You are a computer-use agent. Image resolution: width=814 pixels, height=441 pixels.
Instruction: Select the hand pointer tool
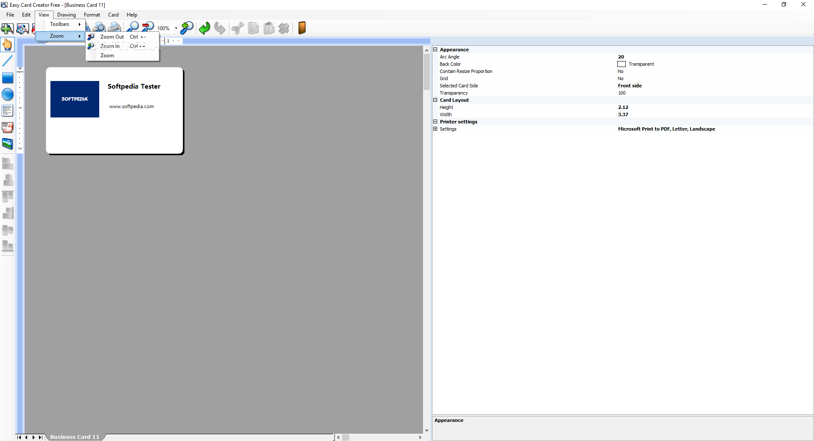(8, 45)
